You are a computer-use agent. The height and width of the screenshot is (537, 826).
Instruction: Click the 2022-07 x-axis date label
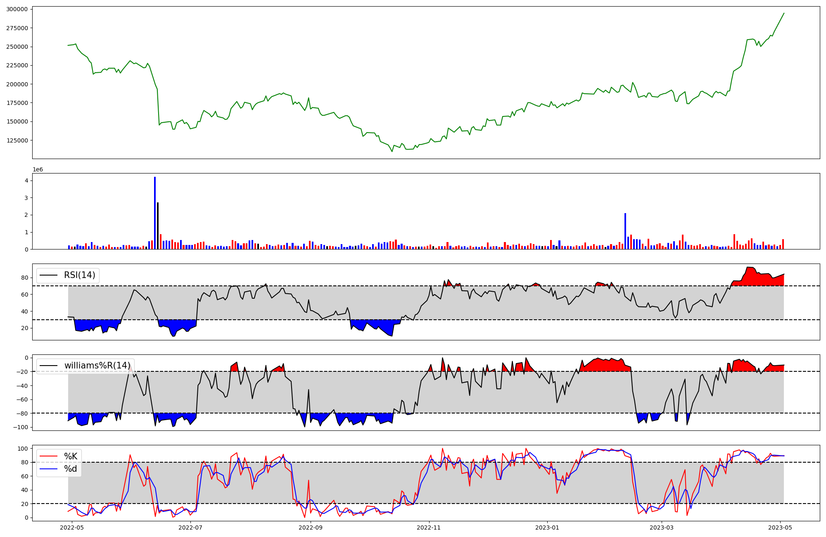coord(190,527)
